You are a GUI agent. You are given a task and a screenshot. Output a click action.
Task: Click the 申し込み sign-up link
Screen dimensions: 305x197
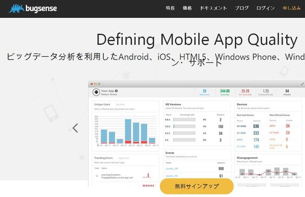[291, 8]
